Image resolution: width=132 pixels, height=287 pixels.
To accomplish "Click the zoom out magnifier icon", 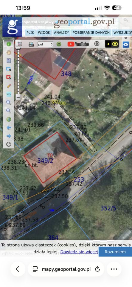I will (x=9, y=111).
